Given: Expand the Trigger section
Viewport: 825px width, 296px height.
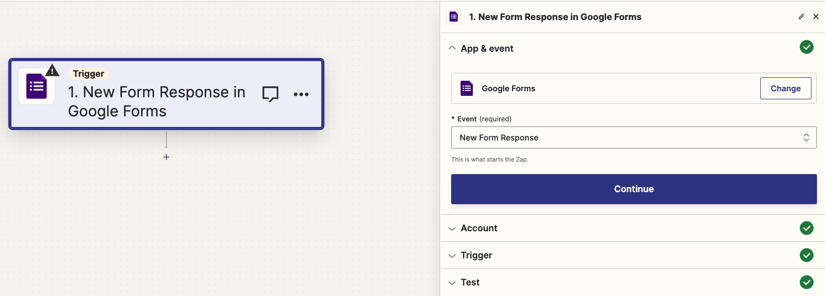Looking at the screenshot, I should point(452,255).
